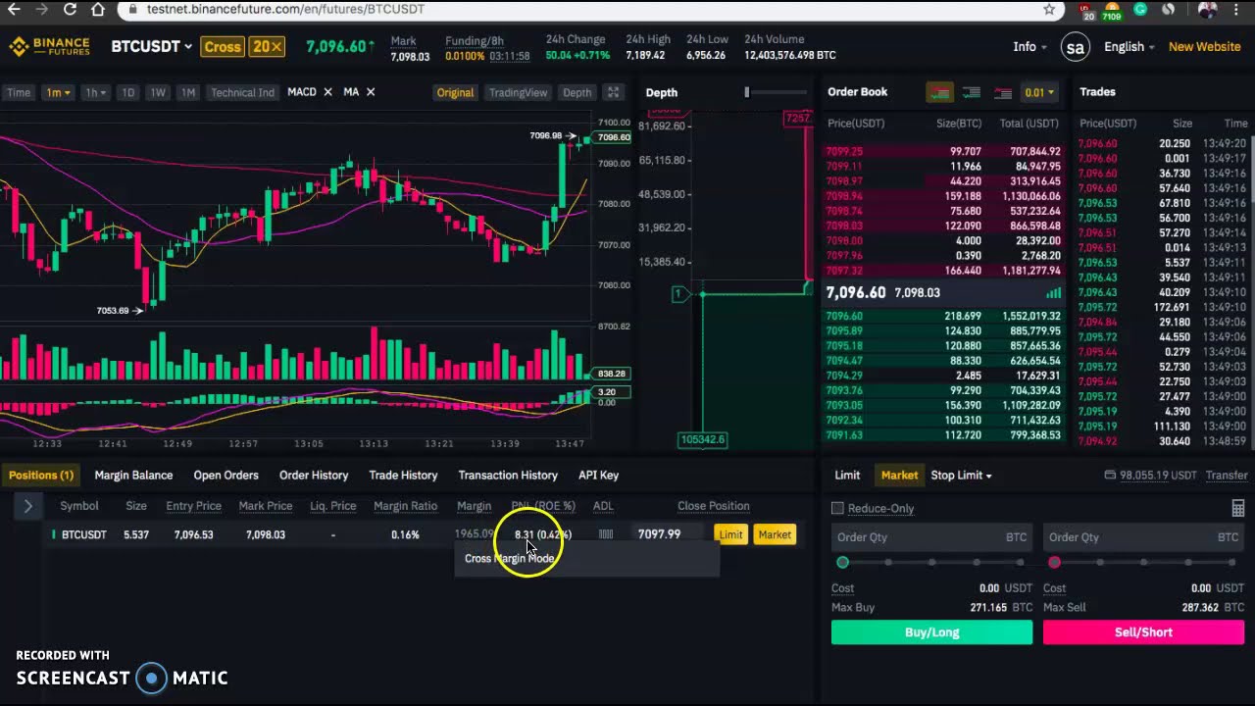The height and width of the screenshot is (706, 1255).
Task: Close position with Market button
Action: click(x=775, y=534)
